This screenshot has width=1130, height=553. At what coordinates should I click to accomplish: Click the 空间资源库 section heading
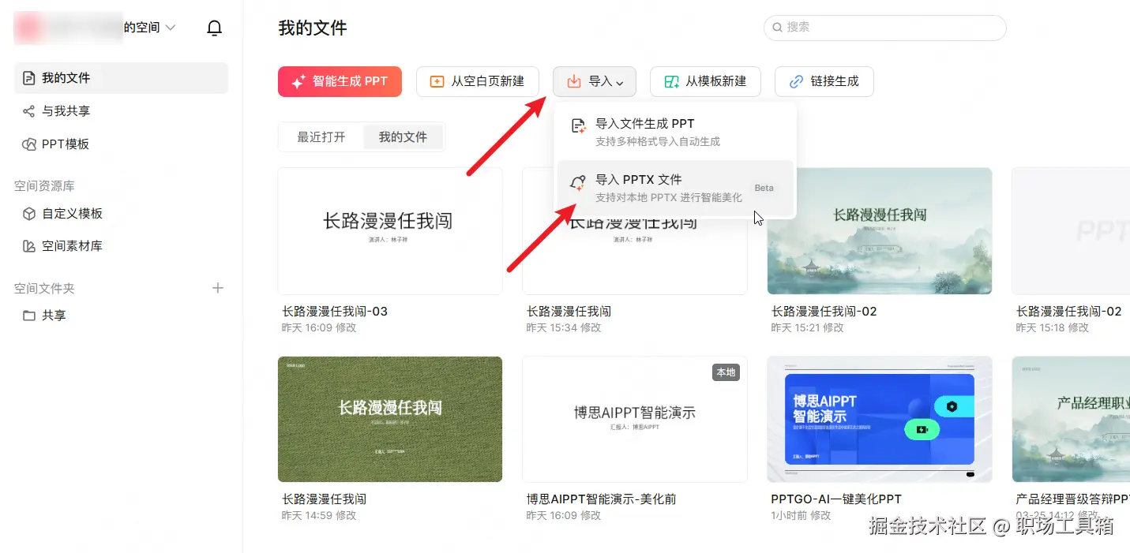[44, 186]
